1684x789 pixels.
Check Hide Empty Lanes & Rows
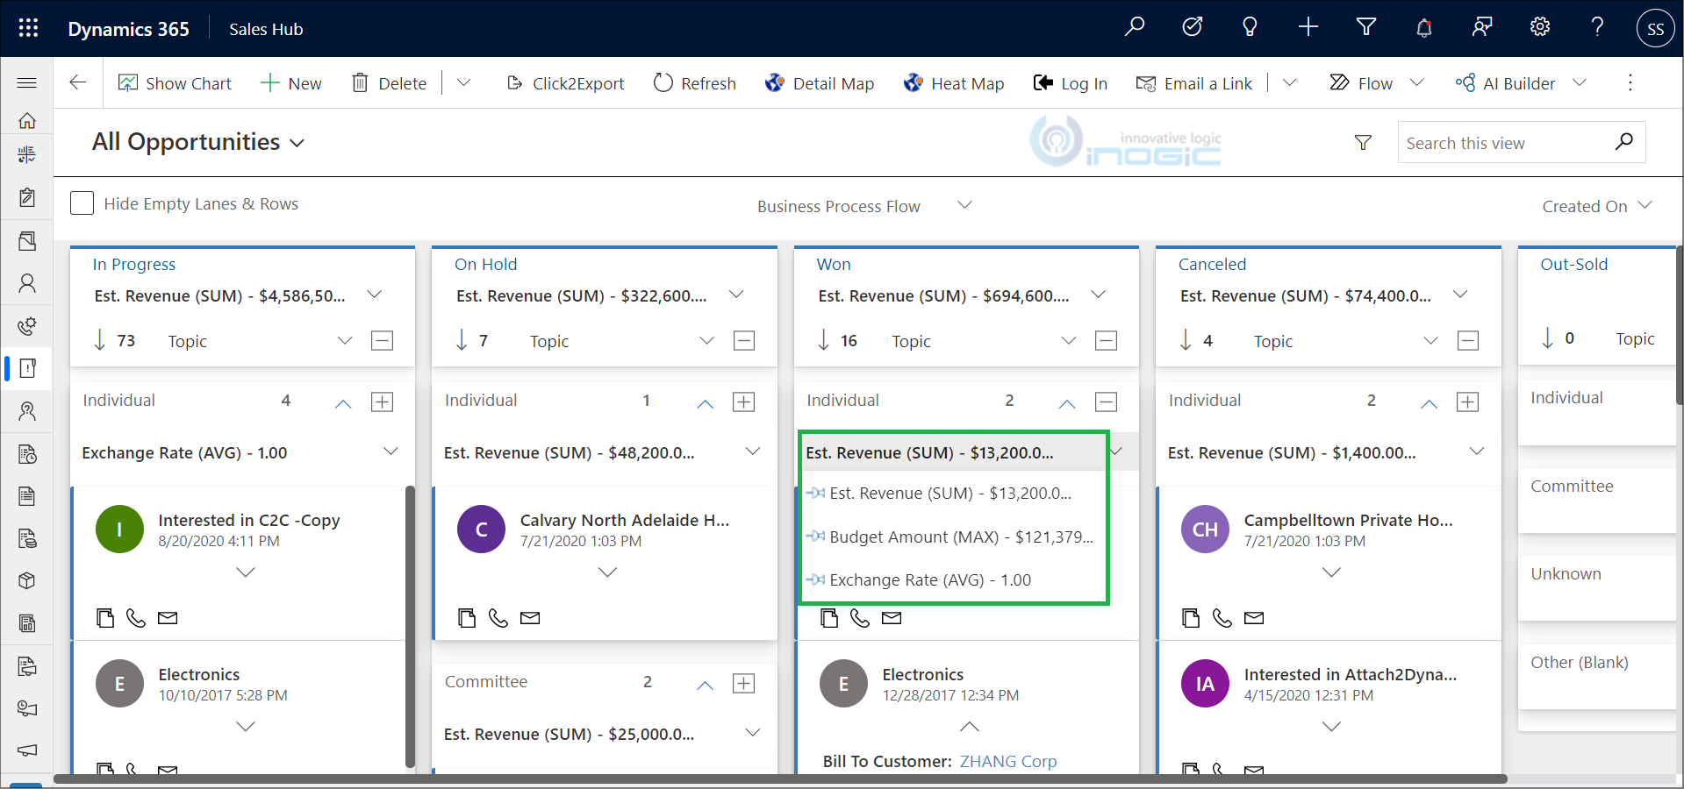pos(82,203)
